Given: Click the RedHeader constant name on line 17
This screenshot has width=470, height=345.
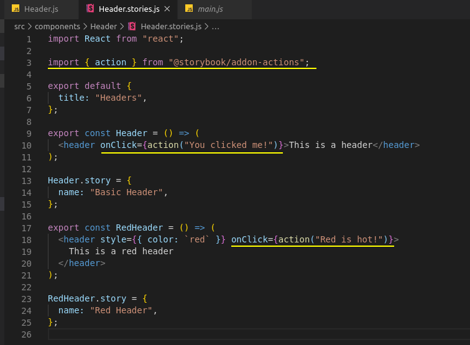Looking at the screenshot, I should tap(139, 228).
